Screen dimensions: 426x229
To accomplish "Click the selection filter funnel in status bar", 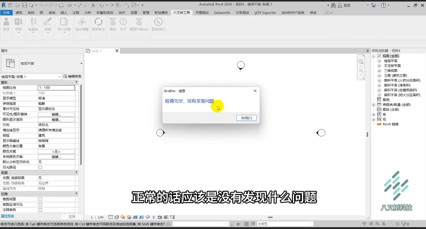I will pyautogui.click(x=404, y=224).
